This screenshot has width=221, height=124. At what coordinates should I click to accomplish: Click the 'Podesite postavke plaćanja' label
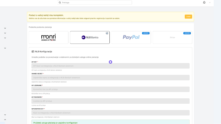[x=40, y=27]
